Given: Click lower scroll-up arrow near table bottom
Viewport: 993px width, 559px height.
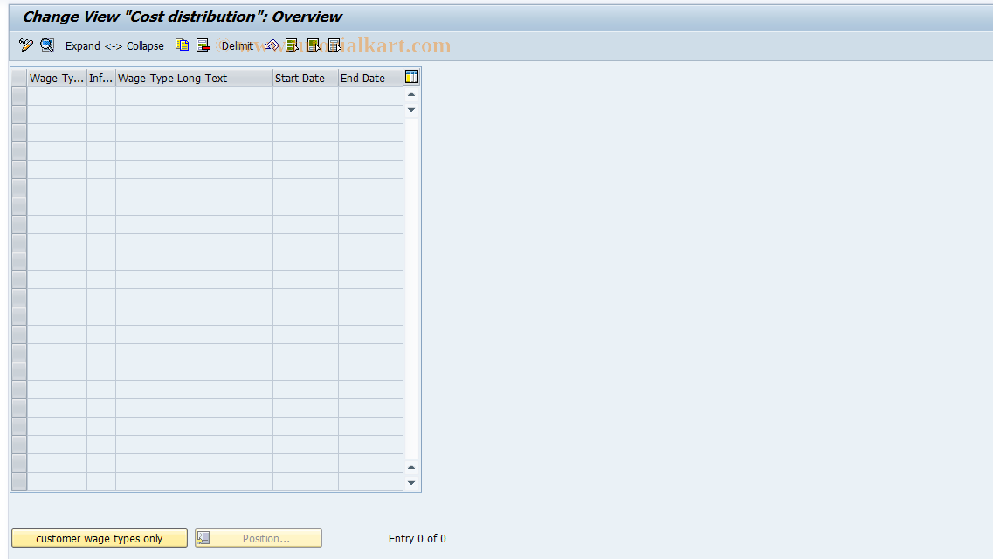Looking at the screenshot, I should pos(411,467).
